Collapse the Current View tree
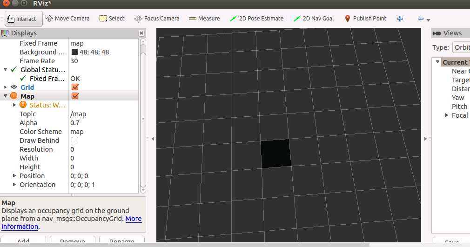 (x=437, y=62)
